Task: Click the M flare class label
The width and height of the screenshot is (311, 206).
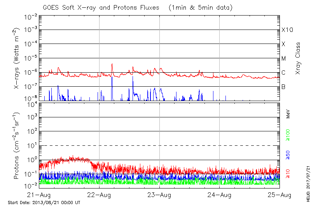Action: [x=284, y=59]
